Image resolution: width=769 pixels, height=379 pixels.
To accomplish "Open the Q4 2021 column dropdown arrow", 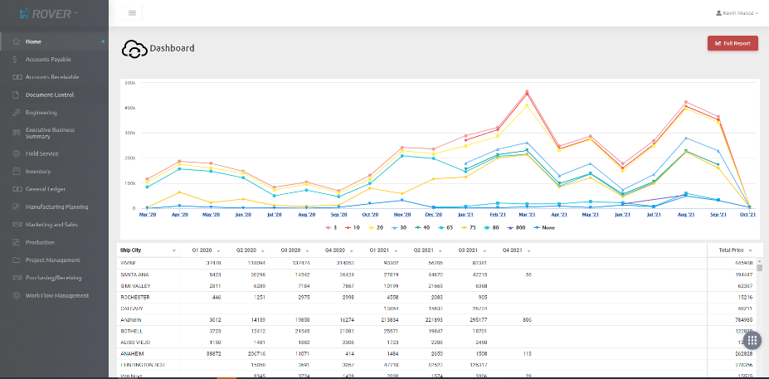I will pos(529,251).
